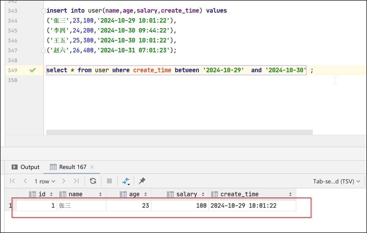Viewport: 367px width, 233px height.
Task: Click the first page navigation arrow
Action: click(x=13, y=181)
